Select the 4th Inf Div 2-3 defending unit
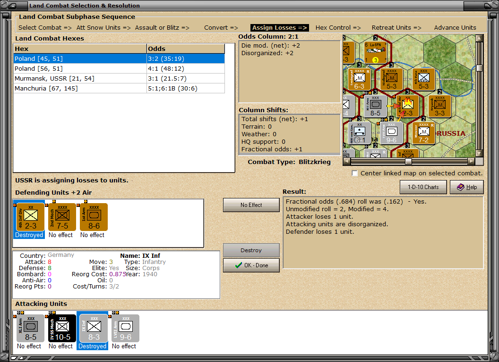The height and width of the screenshot is (362, 499). coord(31,217)
